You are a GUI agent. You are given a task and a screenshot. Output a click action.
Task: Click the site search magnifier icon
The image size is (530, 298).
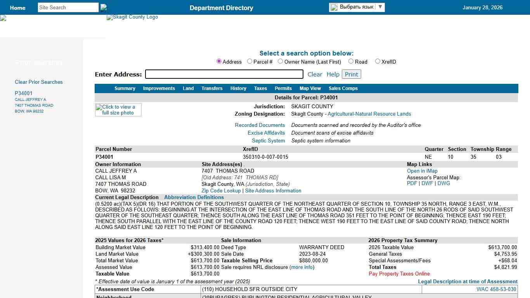point(103,7)
